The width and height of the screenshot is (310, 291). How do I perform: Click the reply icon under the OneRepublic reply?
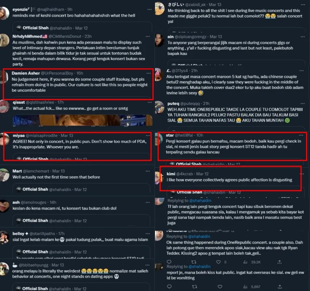tap(169, 262)
